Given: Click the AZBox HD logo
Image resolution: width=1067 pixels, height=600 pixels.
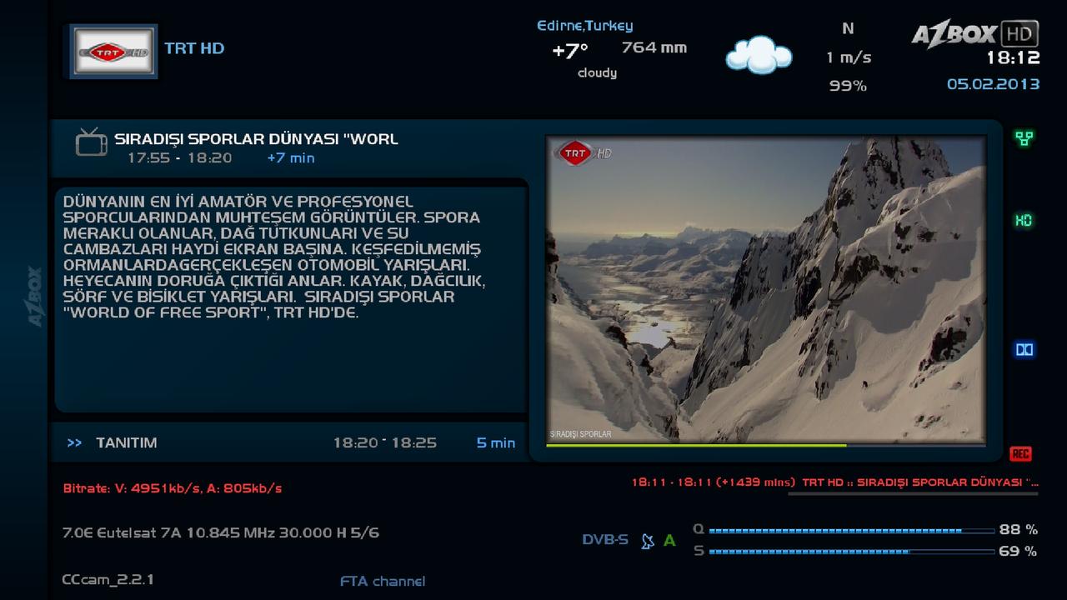Looking at the screenshot, I should point(974,33).
